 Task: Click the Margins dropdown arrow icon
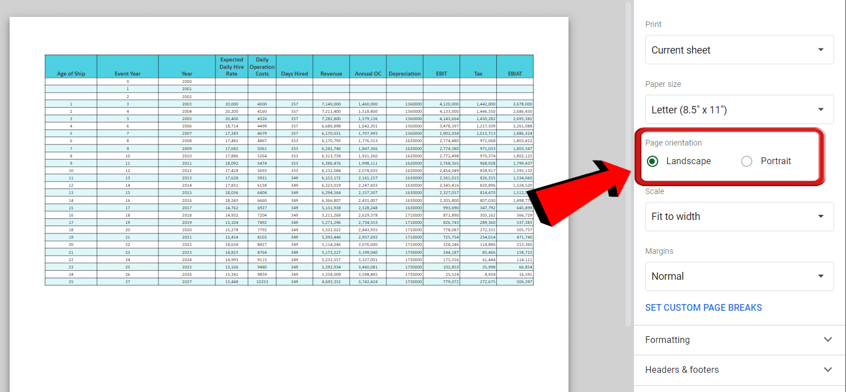click(x=821, y=276)
